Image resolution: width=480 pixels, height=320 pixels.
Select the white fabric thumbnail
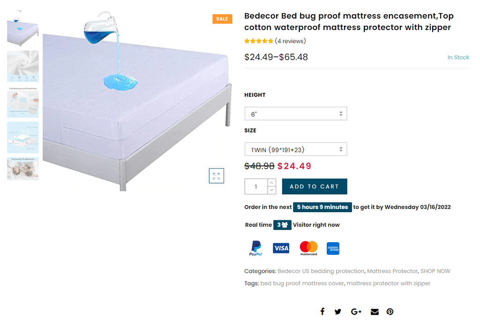pos(23,66)
